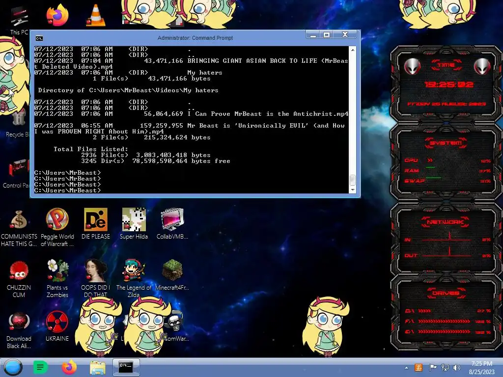Open the UKRAINE radiation symbol icon
503x377 pixels.
[57, 326]
